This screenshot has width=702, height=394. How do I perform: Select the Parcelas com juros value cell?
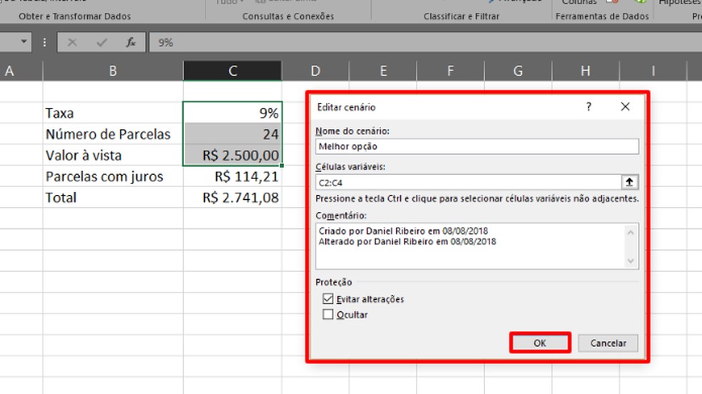pyautogui.click(x=233, y=176)
